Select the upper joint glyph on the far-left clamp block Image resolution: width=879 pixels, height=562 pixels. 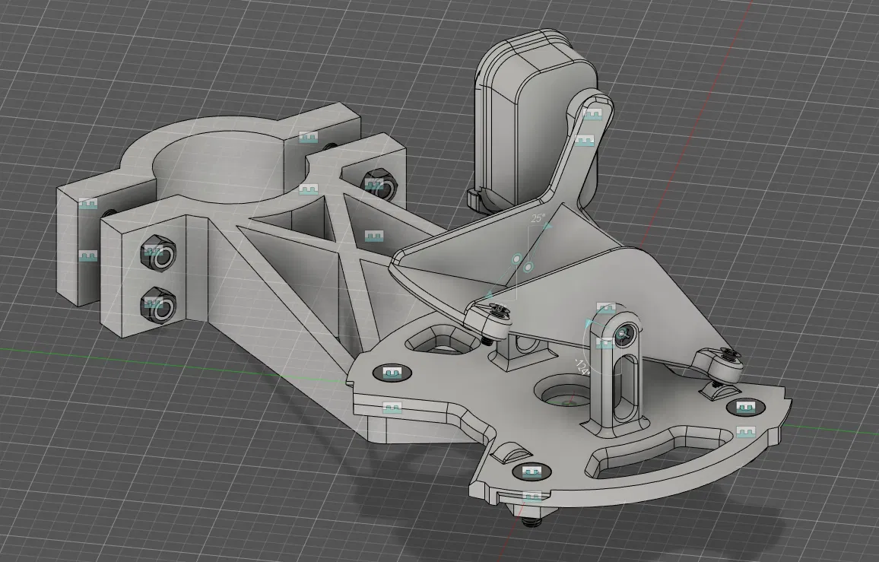87,204
